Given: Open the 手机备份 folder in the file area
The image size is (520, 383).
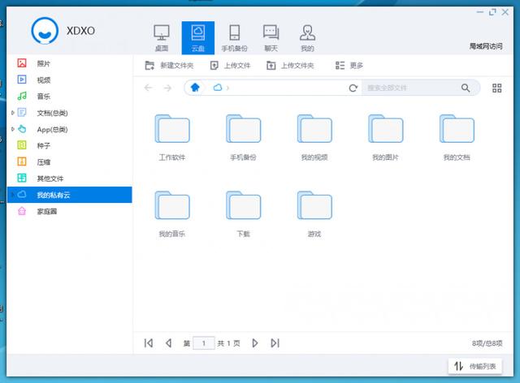Looking at the screenshot, I should [244, 137].
